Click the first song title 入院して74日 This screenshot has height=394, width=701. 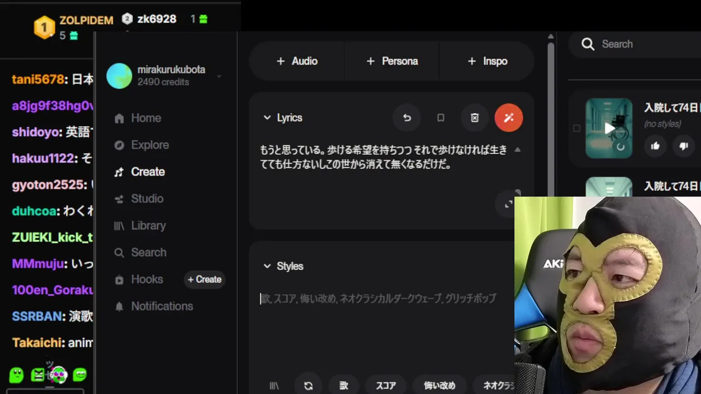(673, 108)
